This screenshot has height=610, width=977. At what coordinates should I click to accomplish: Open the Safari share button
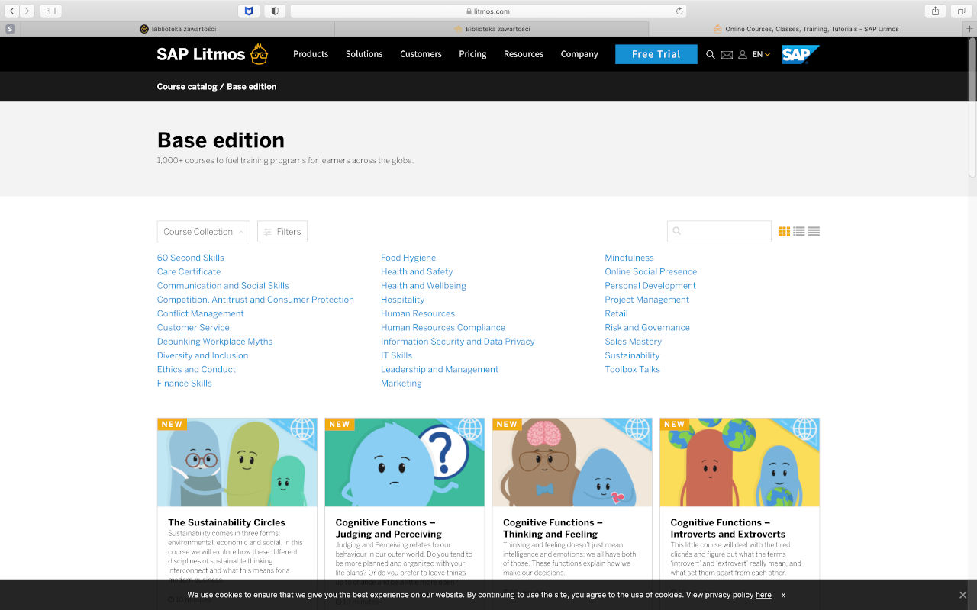(935, 11)
